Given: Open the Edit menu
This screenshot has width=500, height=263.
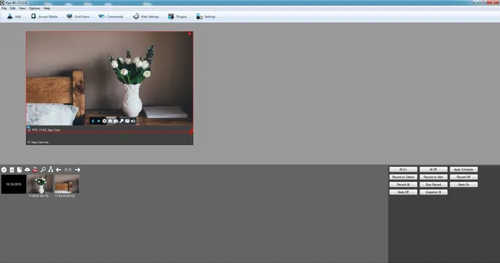Looking at the screenshot, I should point(13,8).
